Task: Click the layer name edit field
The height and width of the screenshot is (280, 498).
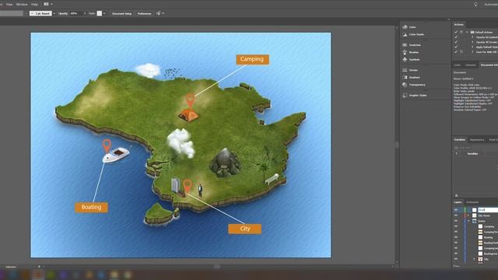Action: coord(488,210)
